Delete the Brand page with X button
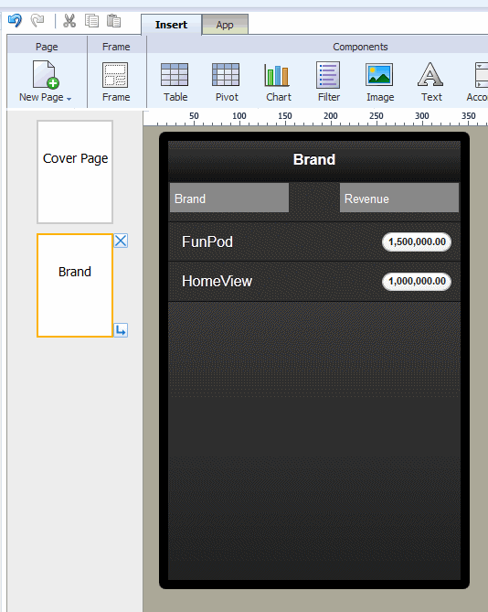The width and height of the screenshot is (488, 612). point(121,241)
